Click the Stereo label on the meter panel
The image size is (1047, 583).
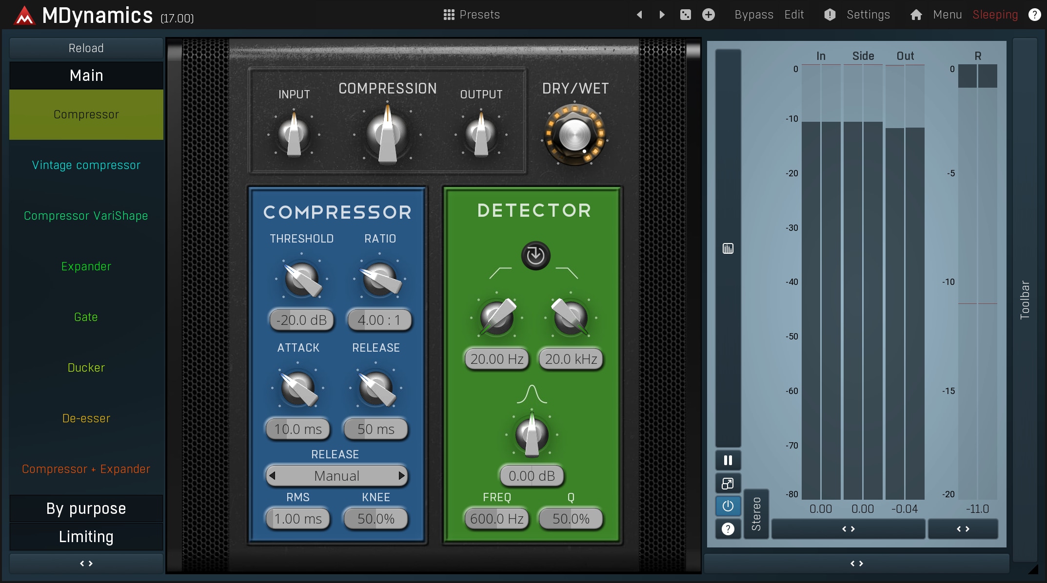[x=756, y=513]
